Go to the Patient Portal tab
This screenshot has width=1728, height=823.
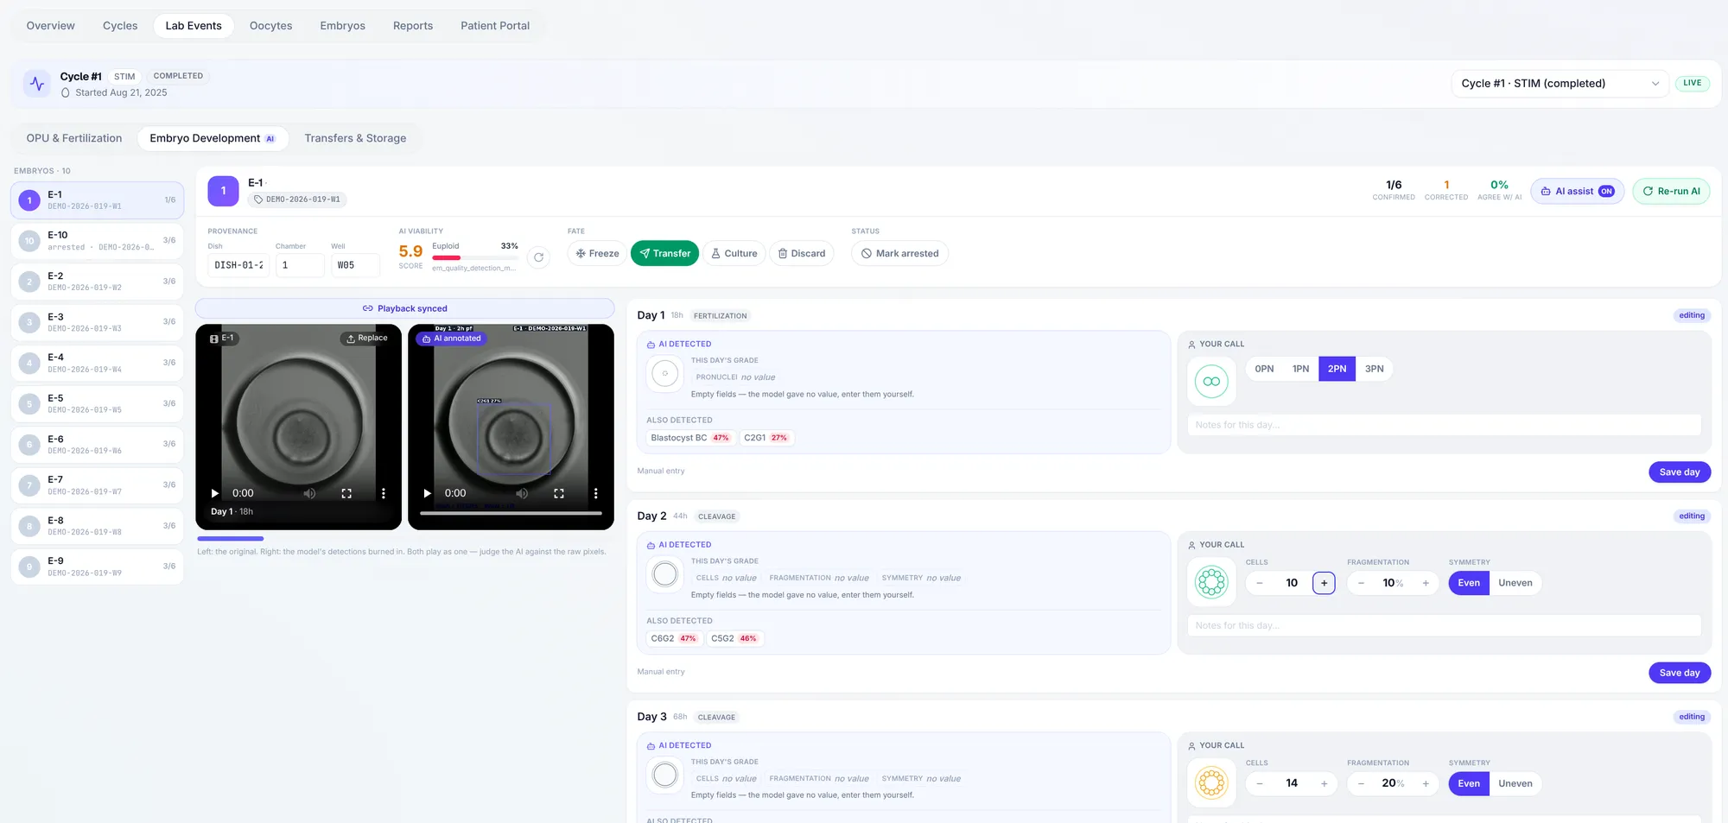[495, 26]
